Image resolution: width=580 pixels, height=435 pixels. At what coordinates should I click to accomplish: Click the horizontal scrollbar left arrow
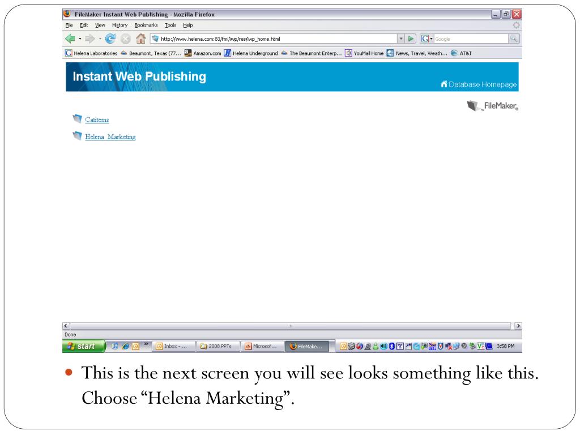tap(66, 326)
